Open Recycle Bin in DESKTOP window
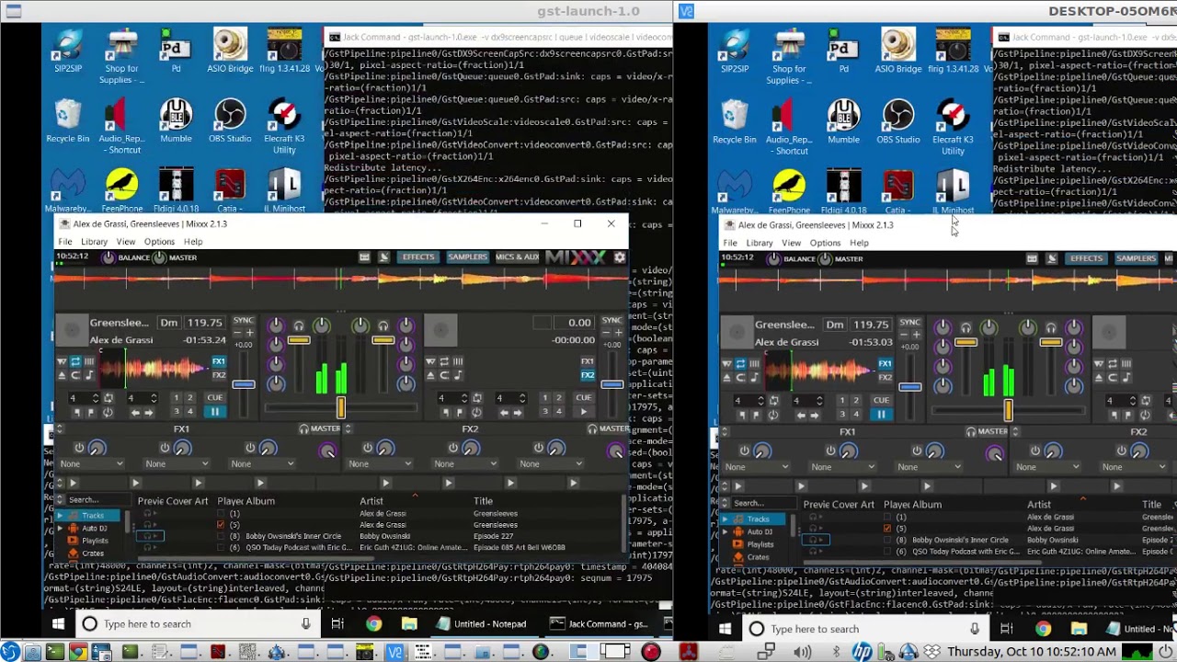Screen dimensions: 1177x662 pyautogui.click(x=734, y=122)
